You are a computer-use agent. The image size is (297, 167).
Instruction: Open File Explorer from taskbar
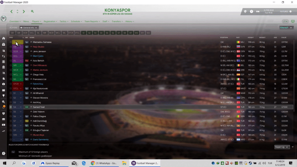pos(124,163)
